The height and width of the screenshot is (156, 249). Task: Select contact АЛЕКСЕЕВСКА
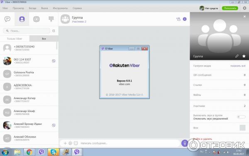(x=29, y=87)
